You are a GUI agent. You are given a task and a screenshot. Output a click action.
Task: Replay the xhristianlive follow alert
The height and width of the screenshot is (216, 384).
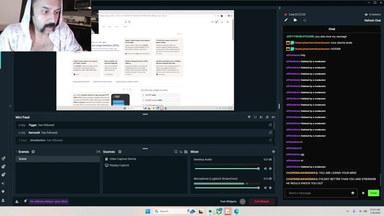(270, 140)
